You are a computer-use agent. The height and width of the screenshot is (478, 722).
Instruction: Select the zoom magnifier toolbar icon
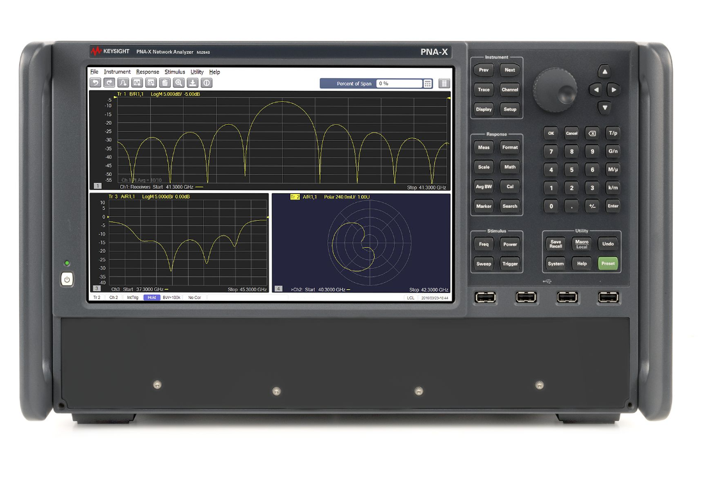click(178, 83)
